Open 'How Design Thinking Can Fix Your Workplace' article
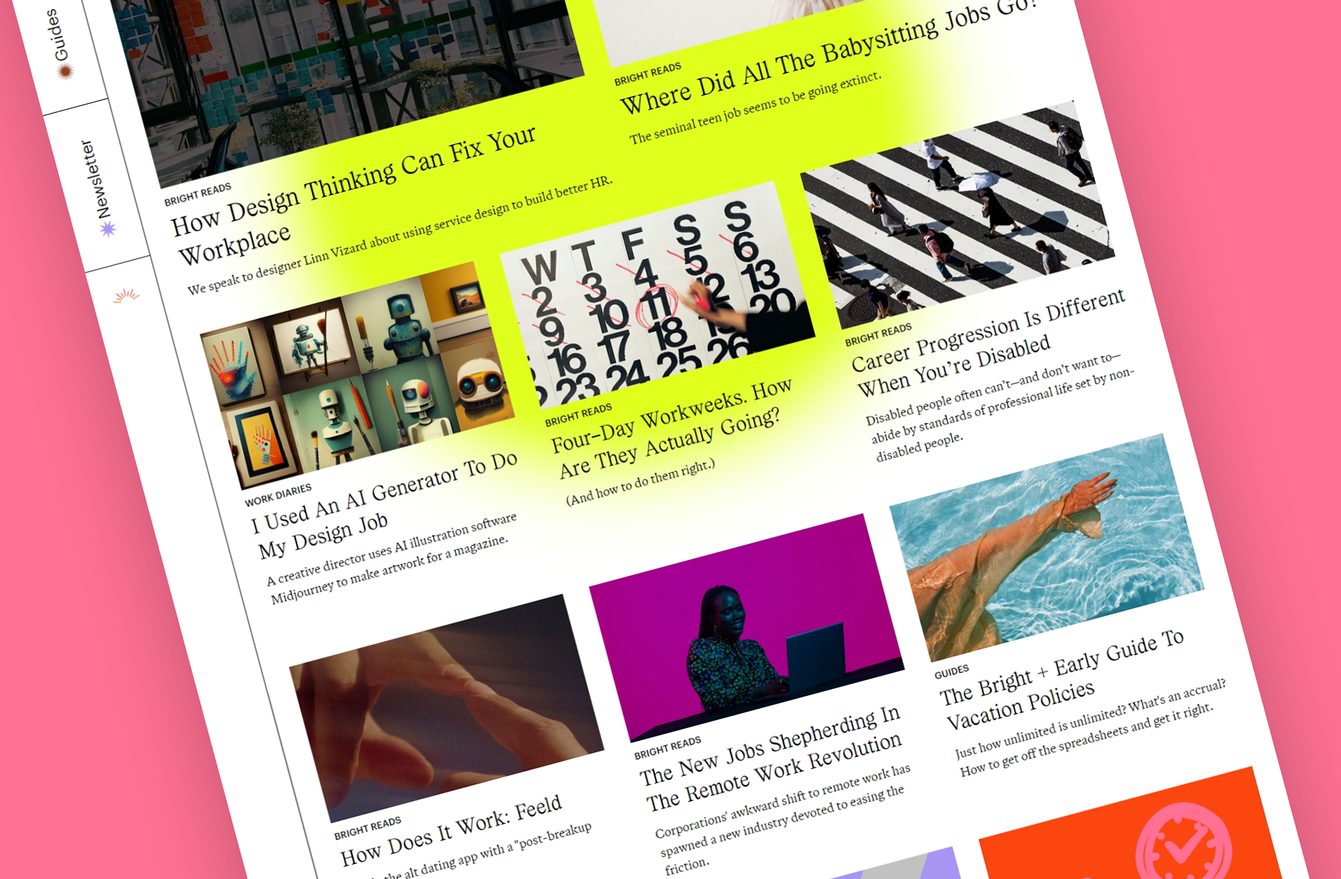 tap(353, 196)
